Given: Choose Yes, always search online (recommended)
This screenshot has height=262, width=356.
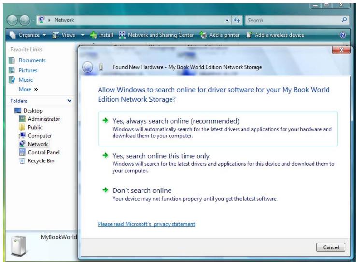Looking at the screenshot, I should tap(218, 129).
